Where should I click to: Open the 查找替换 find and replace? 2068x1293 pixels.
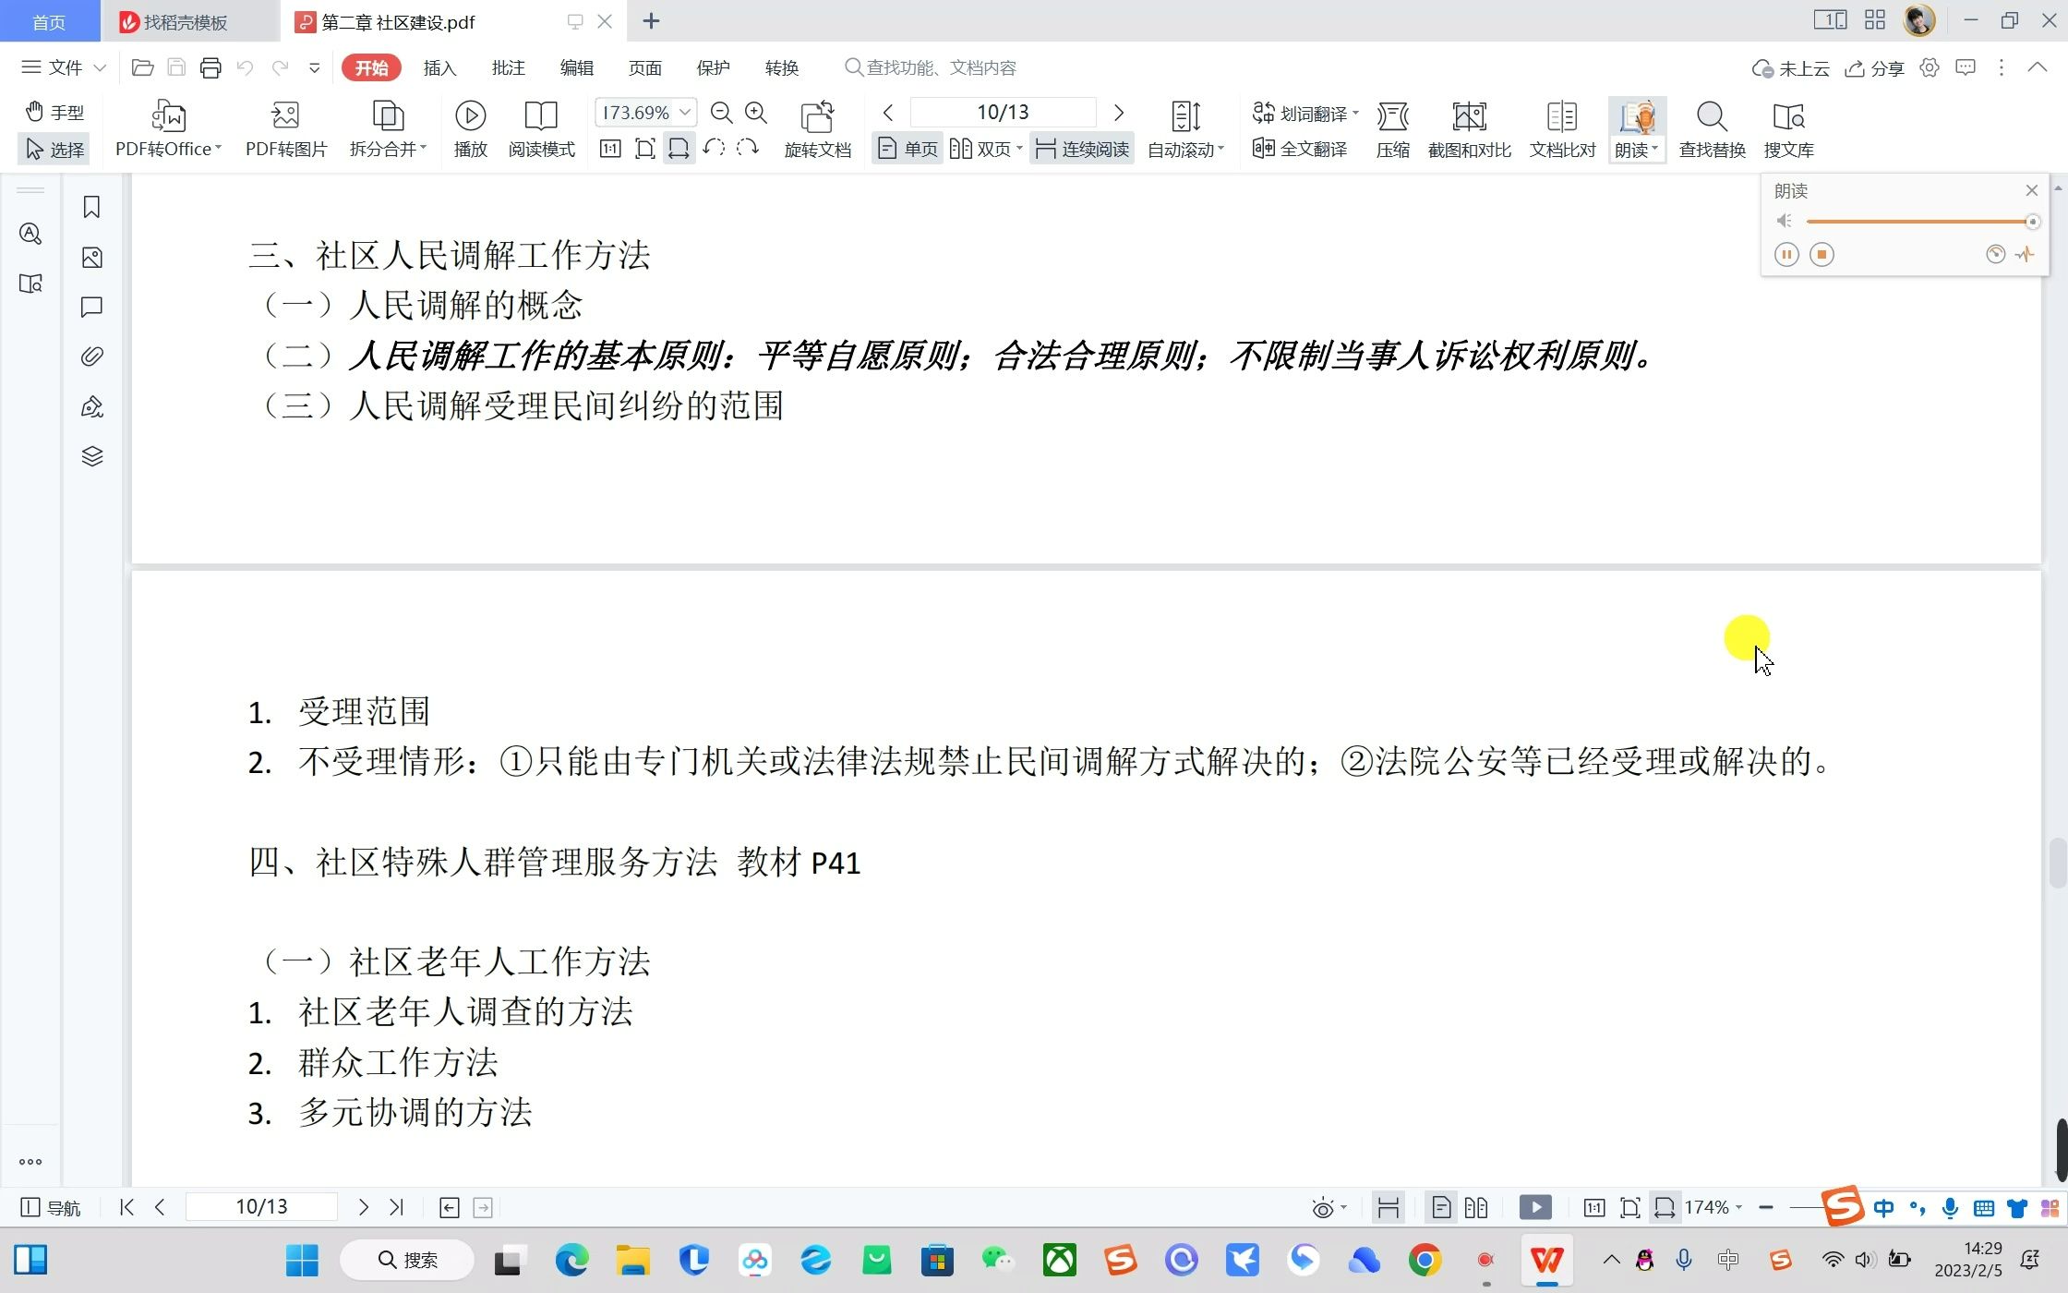click(1711, 127)
